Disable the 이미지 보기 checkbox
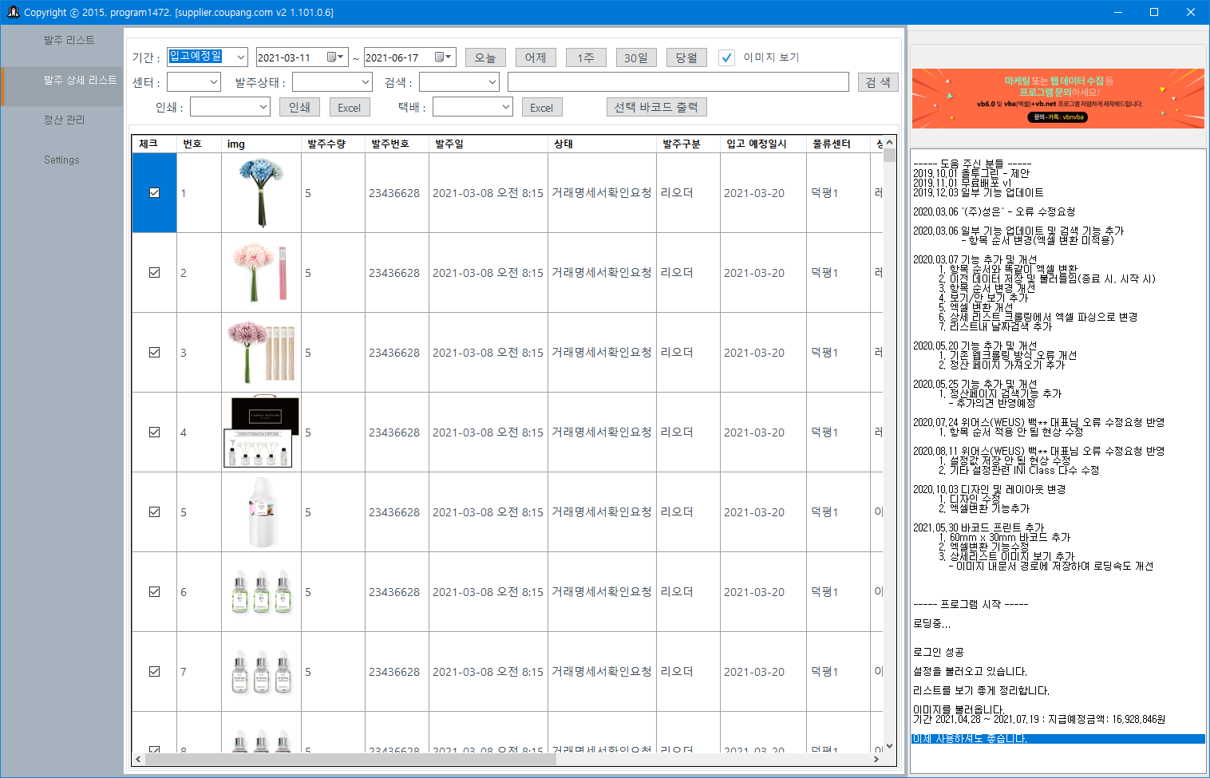Viewport: 1210px width, 778px height. coord(726,57)
